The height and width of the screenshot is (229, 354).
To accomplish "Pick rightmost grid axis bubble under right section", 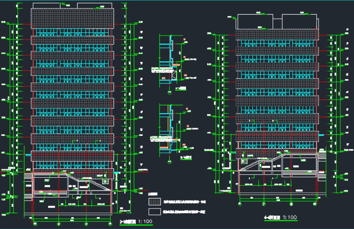I will pyautogui.click(x=315, y=204).
